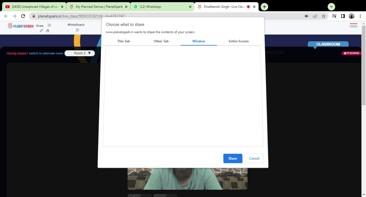Toggle the WhiteBoard switch
Viewport: 366px width, 197px height.
[76, 30]
